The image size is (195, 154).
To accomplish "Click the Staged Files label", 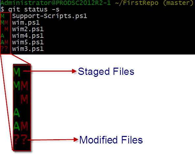I will click(106, 72).
